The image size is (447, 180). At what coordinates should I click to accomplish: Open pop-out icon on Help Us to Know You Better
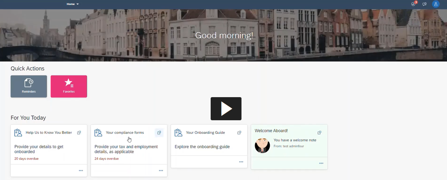pos(79,133)
